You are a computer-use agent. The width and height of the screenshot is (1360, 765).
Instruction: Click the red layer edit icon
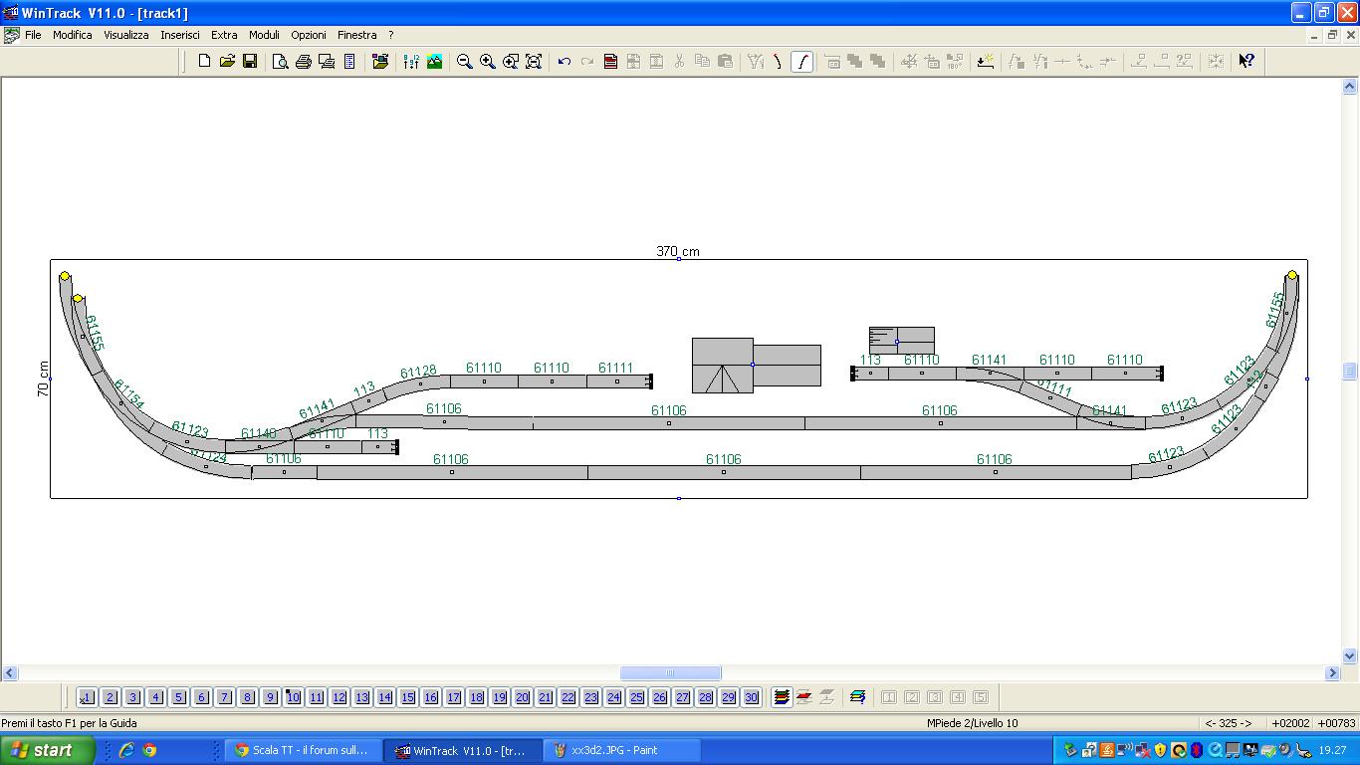pos(804,697)
